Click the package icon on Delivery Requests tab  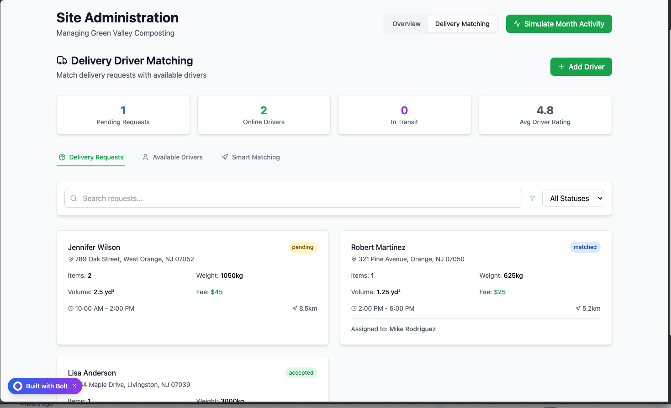(x=62, y=157)
